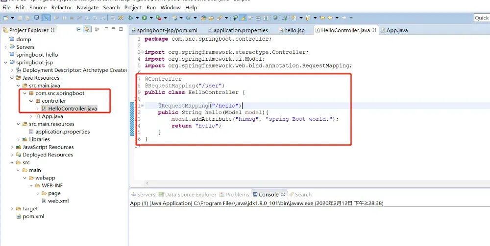Click the terminal monitor toolbar icon
Viewport: 490px width, 246px height.
[37, 18]
